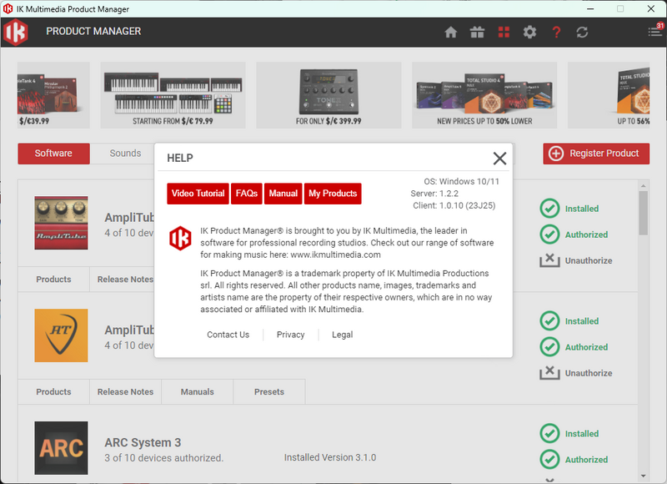This screenshot has height=484, width=667.
Task: Click the scrollbar up arrow of product list
Action: pos(643,185)
